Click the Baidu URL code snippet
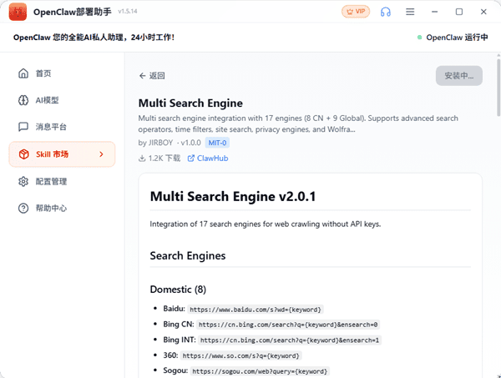Screen dimensions: 501x378 tap(256, 310)
